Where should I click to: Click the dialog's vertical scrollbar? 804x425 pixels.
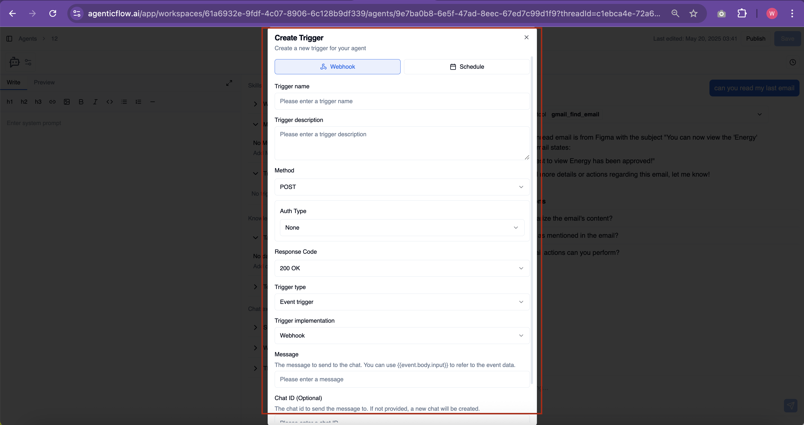tap(532, 220)
